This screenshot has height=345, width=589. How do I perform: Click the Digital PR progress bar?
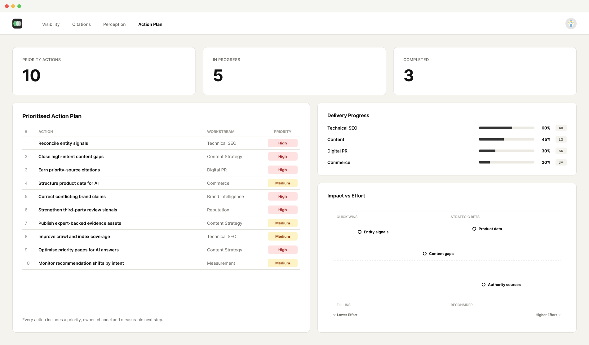tap(507, 151)
